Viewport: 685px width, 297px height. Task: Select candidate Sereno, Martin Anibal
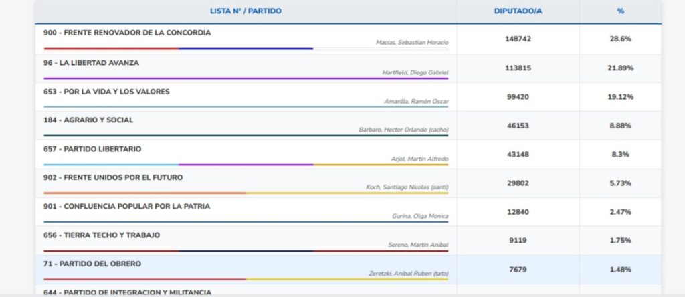(x=419, y=245)
